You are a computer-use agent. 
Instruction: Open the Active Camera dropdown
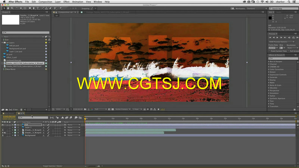(123, 109)
